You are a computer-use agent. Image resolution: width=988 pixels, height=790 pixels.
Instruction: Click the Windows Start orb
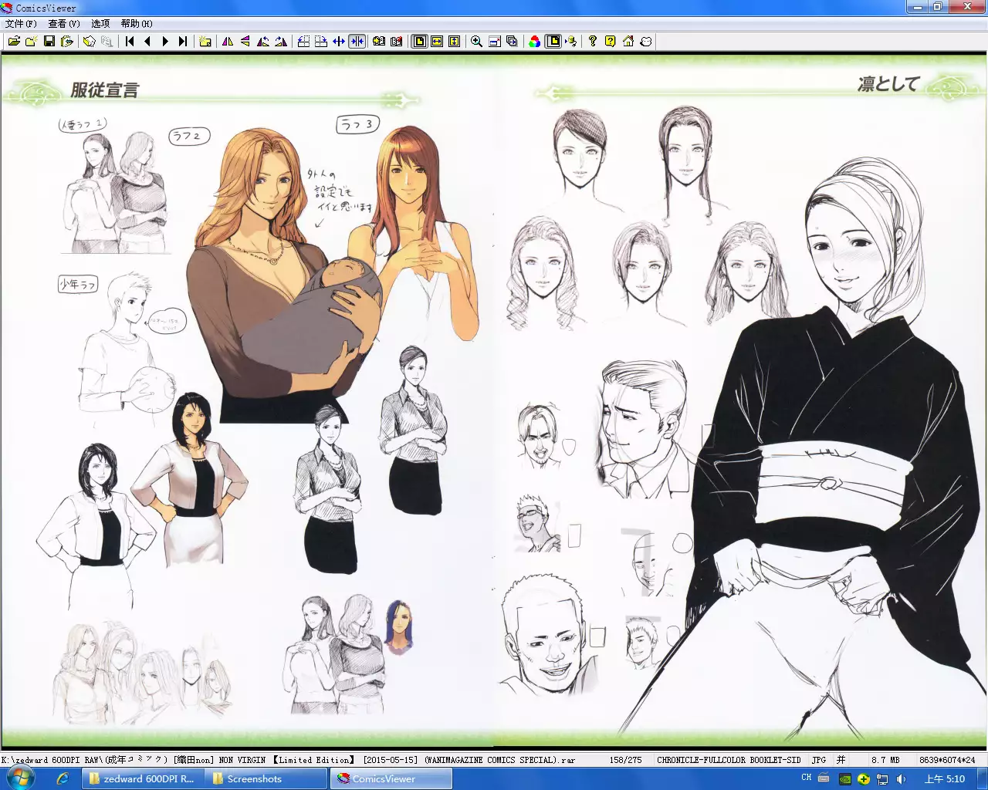pos(19,778)
